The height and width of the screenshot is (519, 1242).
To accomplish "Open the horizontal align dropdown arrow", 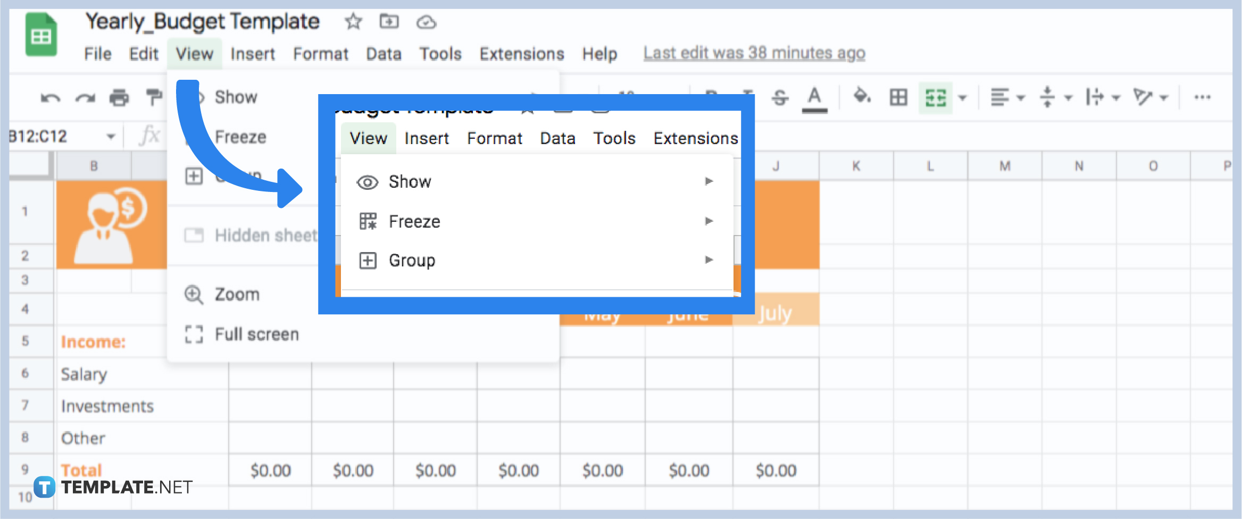I will coord(1021,97).
